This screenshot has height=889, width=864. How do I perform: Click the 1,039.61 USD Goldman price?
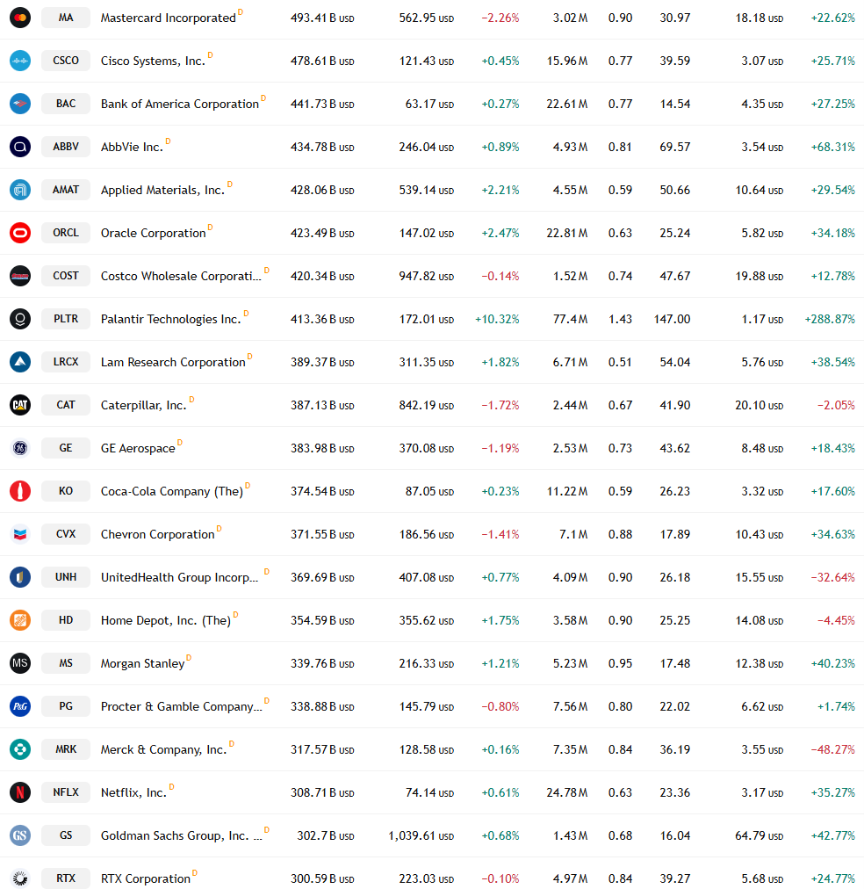[x=421, y=835]
